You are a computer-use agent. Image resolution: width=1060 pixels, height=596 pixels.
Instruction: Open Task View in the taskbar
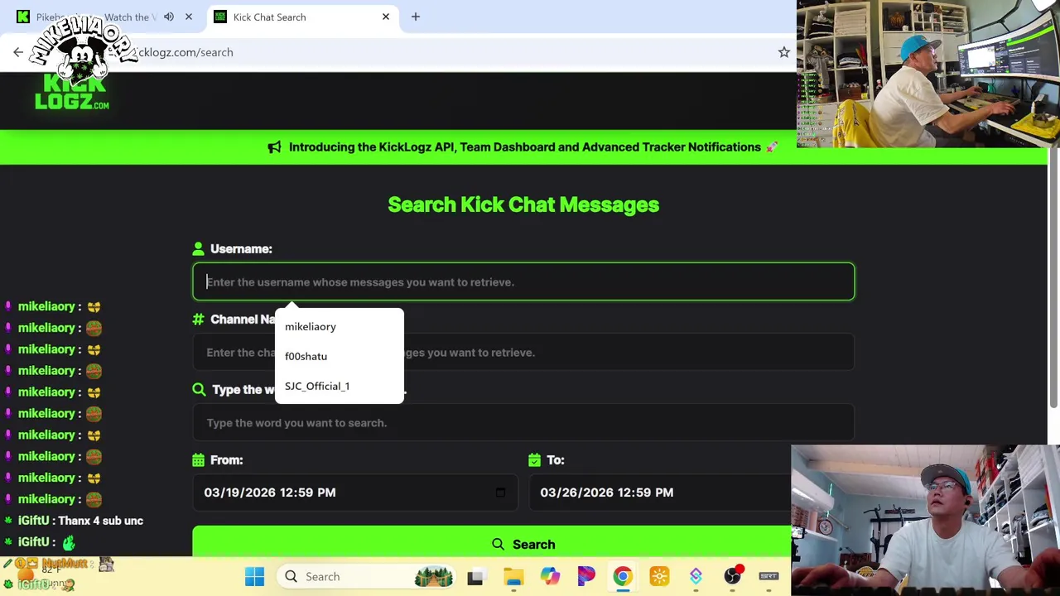(475, 576)
